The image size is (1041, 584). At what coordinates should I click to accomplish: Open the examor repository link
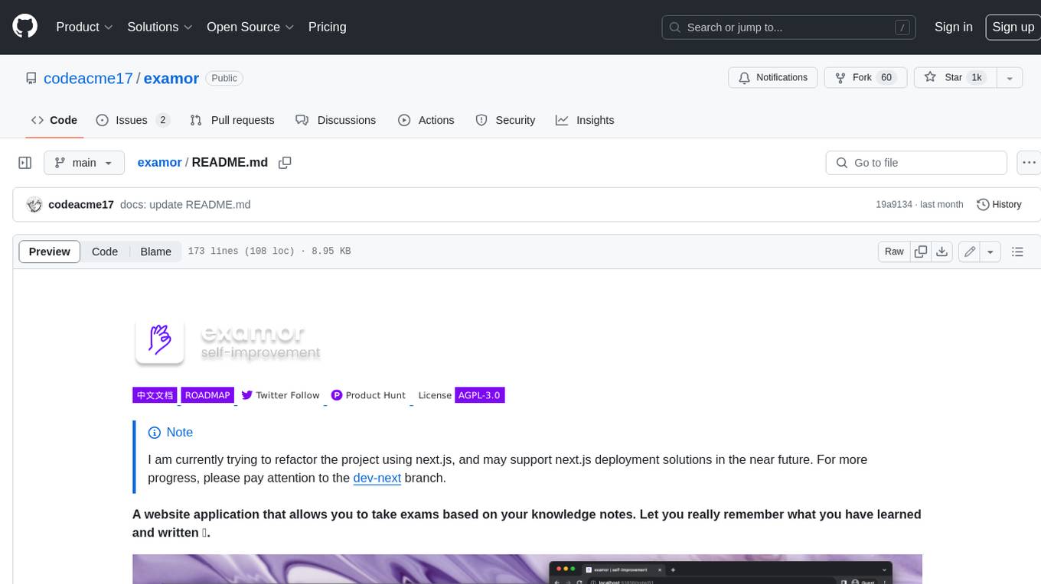(171, 78)
